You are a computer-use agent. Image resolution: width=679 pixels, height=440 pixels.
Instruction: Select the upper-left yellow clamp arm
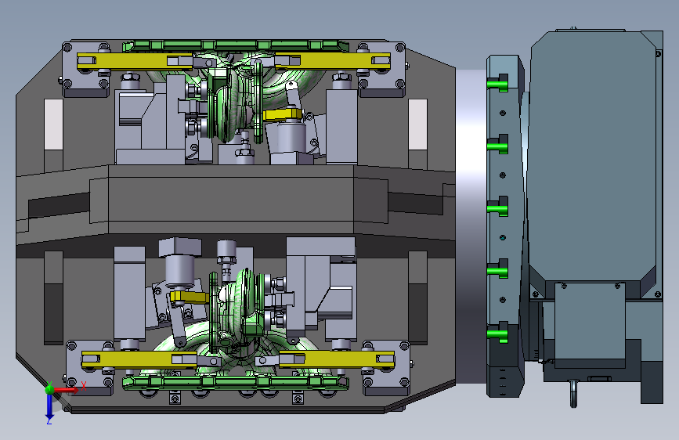[x=135, y=61]
